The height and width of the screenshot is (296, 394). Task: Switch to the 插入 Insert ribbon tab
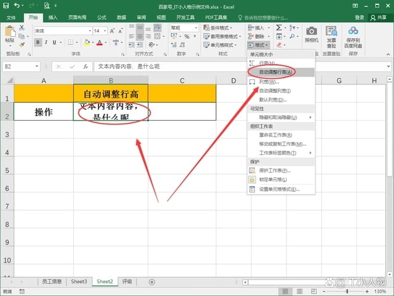pyautogui.click(x=53, y=17)
